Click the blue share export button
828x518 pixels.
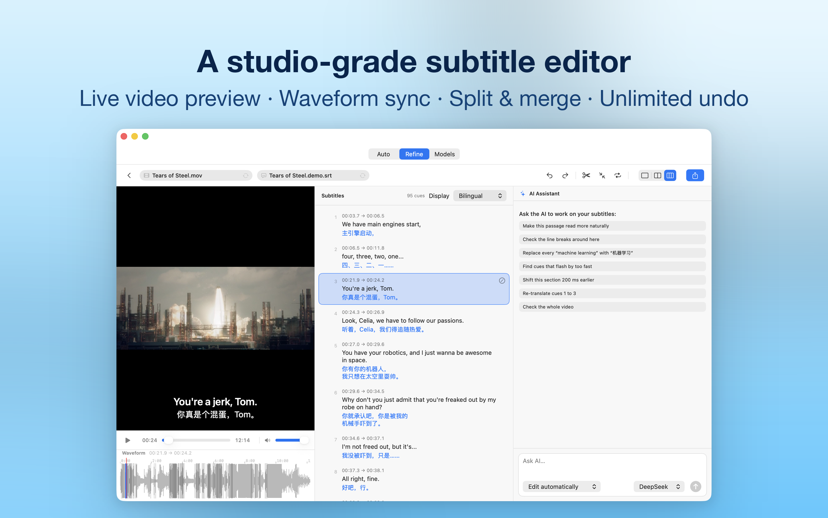[695, 175]
